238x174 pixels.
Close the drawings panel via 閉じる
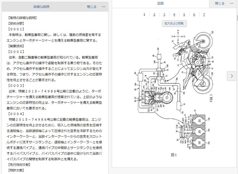coord(220,4)
